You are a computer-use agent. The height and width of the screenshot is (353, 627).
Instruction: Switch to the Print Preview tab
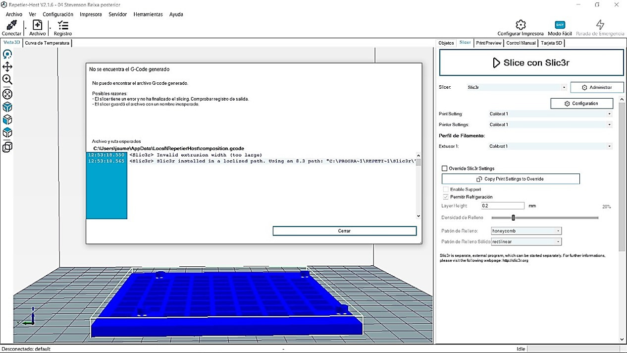point(488,43)
